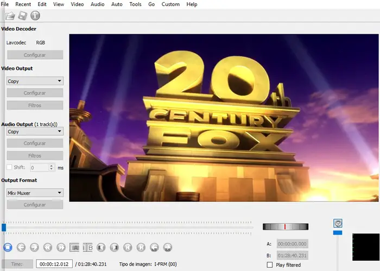Screen dimensions: 380x271
Task: Go to the first frame
Action: point(128,248)
